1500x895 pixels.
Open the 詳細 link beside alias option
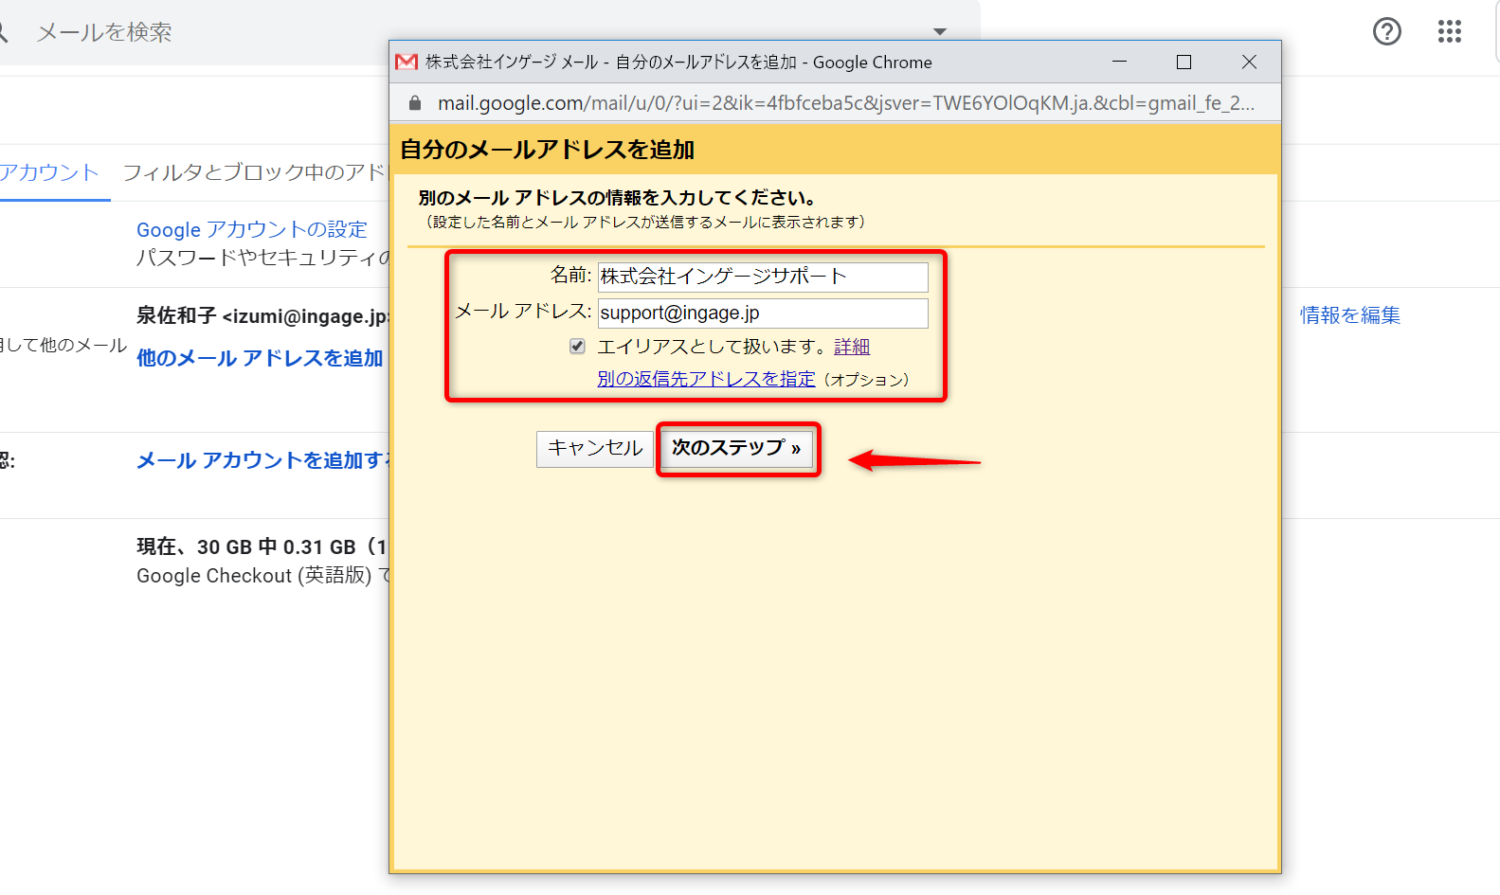pos(851,348)
